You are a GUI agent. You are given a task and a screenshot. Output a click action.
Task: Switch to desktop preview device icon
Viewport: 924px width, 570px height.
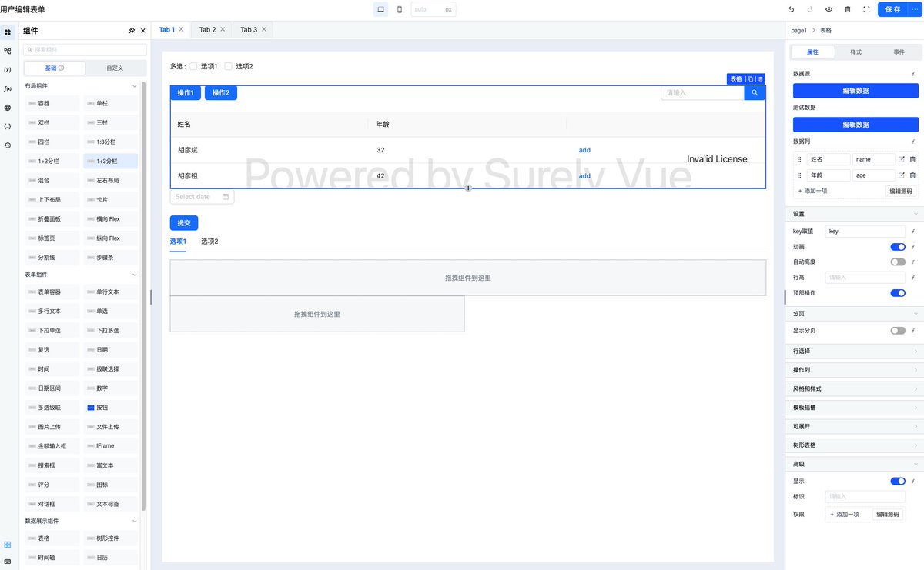click(x=380, y=9)
